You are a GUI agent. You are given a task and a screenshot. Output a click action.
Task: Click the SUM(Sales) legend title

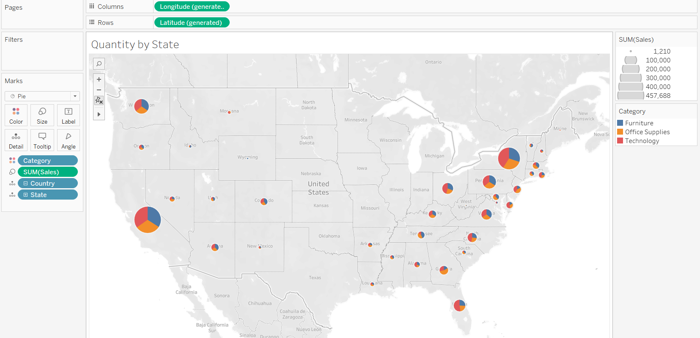click(636, 40)
